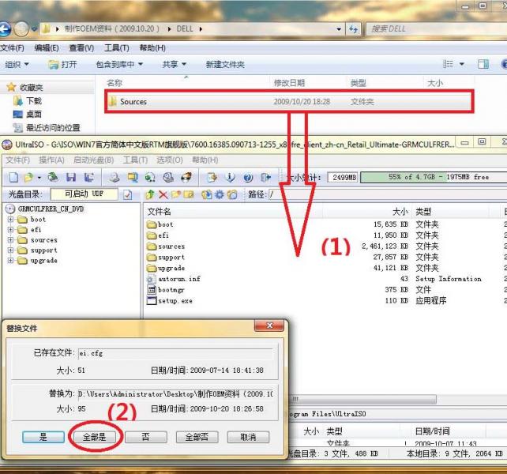507x474 pixels.
Task: Click the Back arrow in Explorer window
Action: pos(5,29)
